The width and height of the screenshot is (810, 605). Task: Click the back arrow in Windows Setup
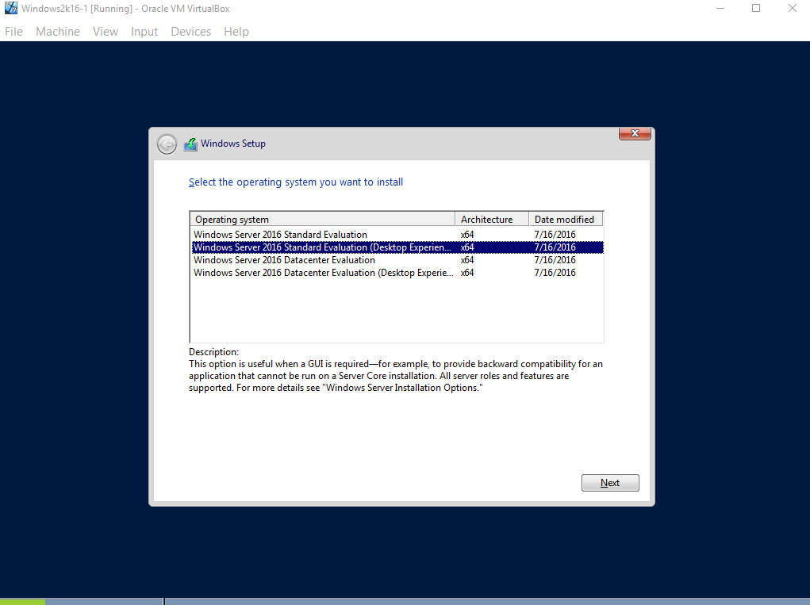(167, 144)
